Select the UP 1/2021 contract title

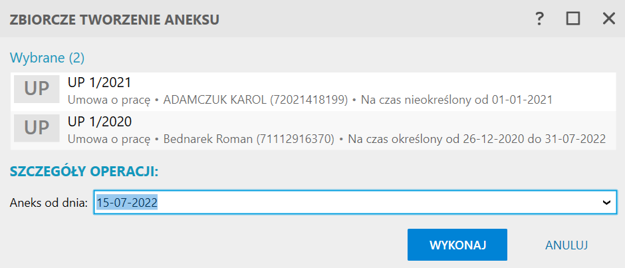click(100, 82)
